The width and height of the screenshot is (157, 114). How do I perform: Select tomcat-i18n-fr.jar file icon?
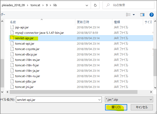coord(12,65)
